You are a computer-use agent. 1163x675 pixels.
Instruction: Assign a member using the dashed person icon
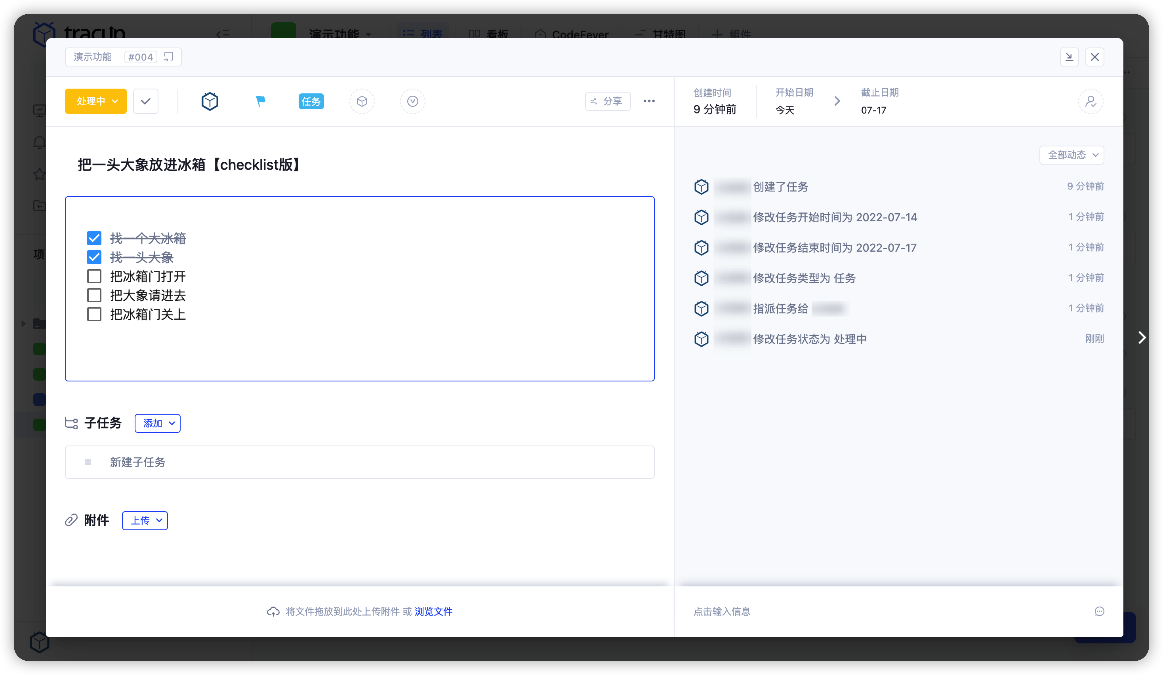coord(1091,101)
